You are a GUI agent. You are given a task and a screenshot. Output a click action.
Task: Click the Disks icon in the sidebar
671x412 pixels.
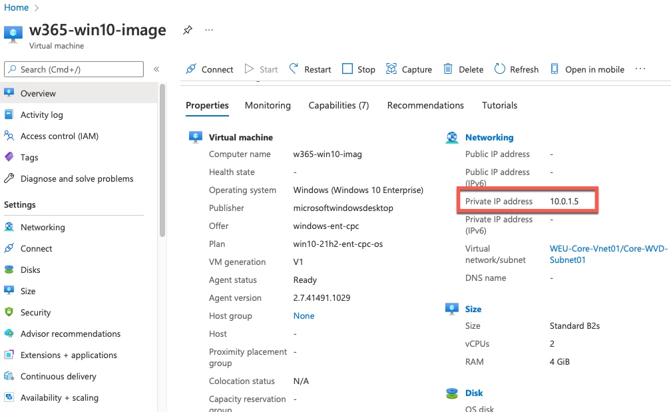coord(9,270)
